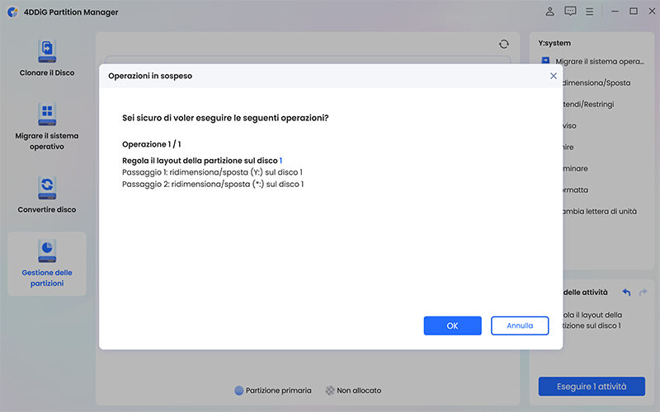Image resolution: width=660 pixels, height=412 pixels.
Task: Click the redo arrow in task panel
Action: click(x=643, y=293)
